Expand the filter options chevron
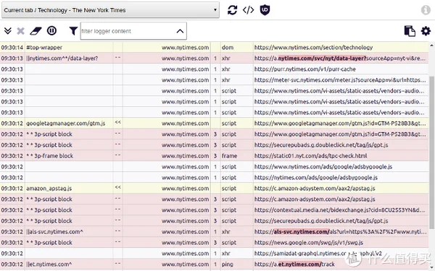Viewport: 435px width, 271px height. click(180, 31)
